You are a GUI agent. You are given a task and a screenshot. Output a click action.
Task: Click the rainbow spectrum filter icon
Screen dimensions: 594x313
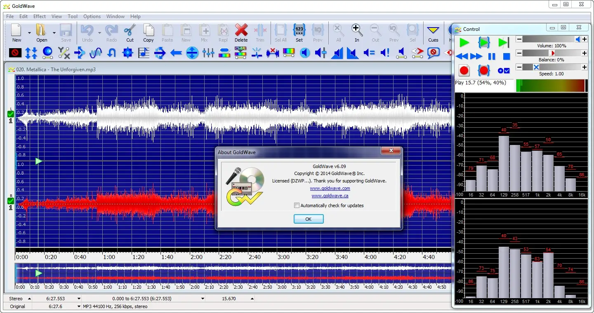click(x=288, y=53)
